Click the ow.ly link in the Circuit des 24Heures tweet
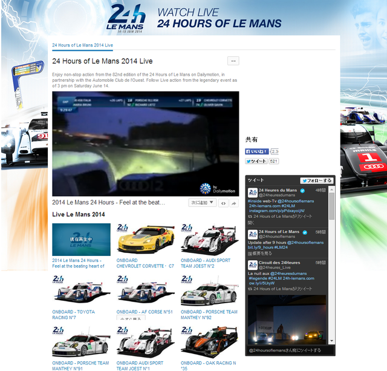 click(x=262, y=283)
